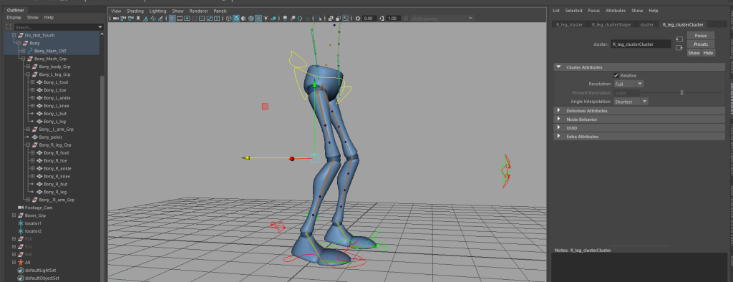Click the Presets button
Screen dimensions: 733x282
pyautogui.click(x=701, y=44)
